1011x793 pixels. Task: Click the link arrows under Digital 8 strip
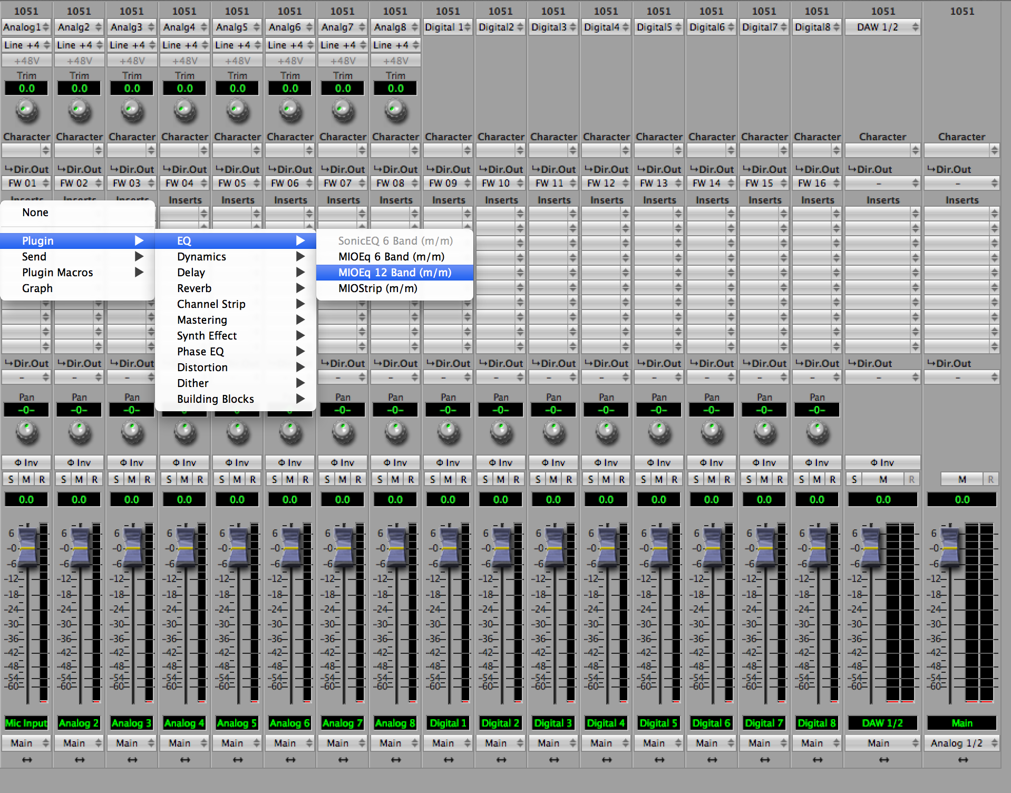pyautogui.click(x=818, y=760)
